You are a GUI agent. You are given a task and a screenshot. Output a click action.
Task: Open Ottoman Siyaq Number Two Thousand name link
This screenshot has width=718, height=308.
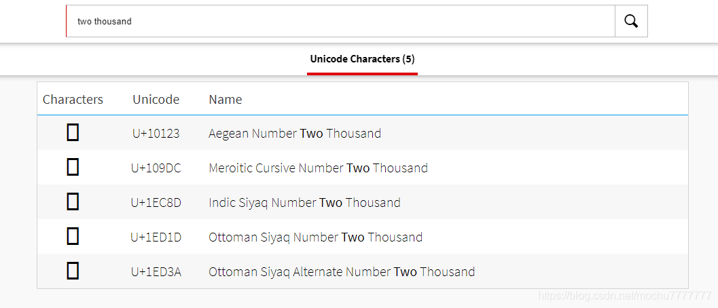[x=315, y=237]
